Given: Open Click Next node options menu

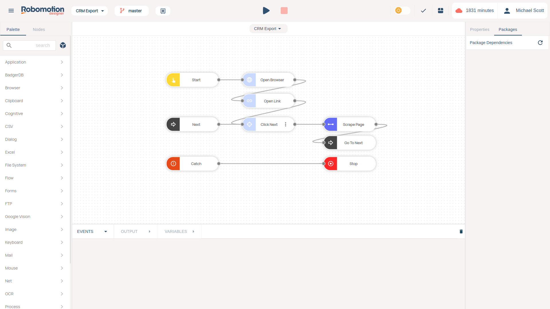Looking at the screenshot, I should (x=286, y=124).
